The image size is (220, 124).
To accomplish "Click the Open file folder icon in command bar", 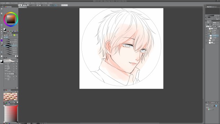I will point(26,5).
